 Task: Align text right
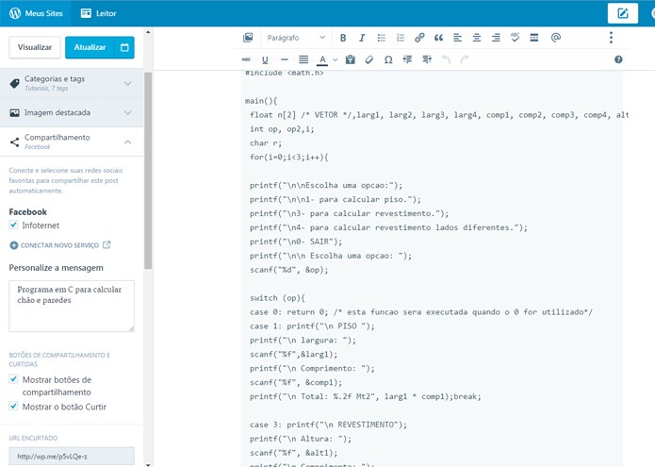point(496,38)
